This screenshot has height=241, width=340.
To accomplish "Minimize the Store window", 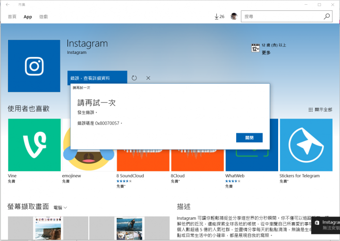I will [x=306, y=5].
